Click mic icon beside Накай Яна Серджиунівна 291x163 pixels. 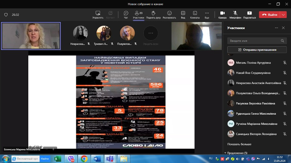(285, 73)
